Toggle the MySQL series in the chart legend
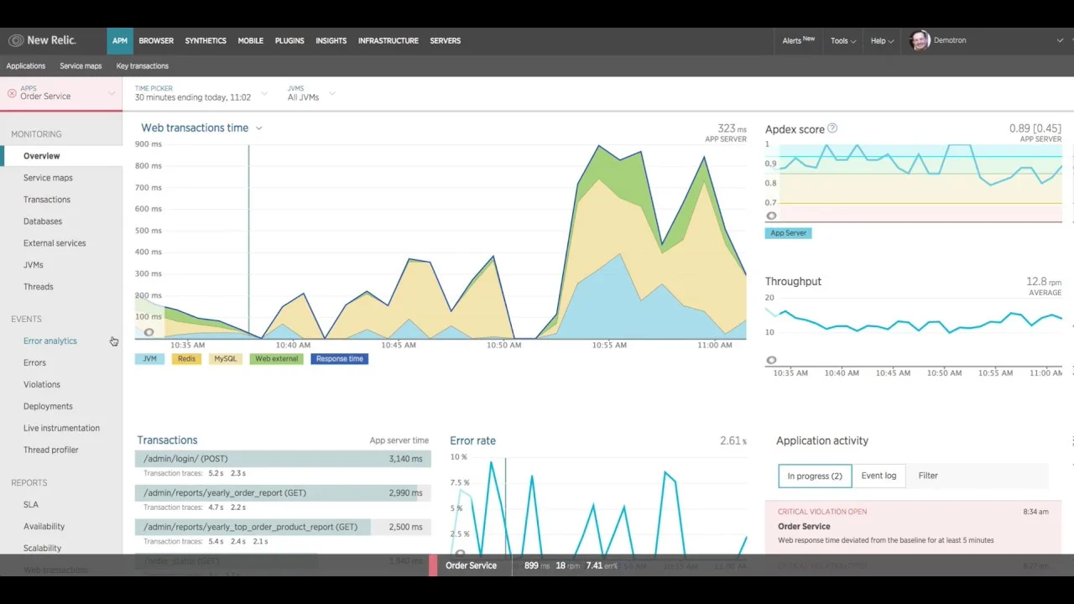 225,358
